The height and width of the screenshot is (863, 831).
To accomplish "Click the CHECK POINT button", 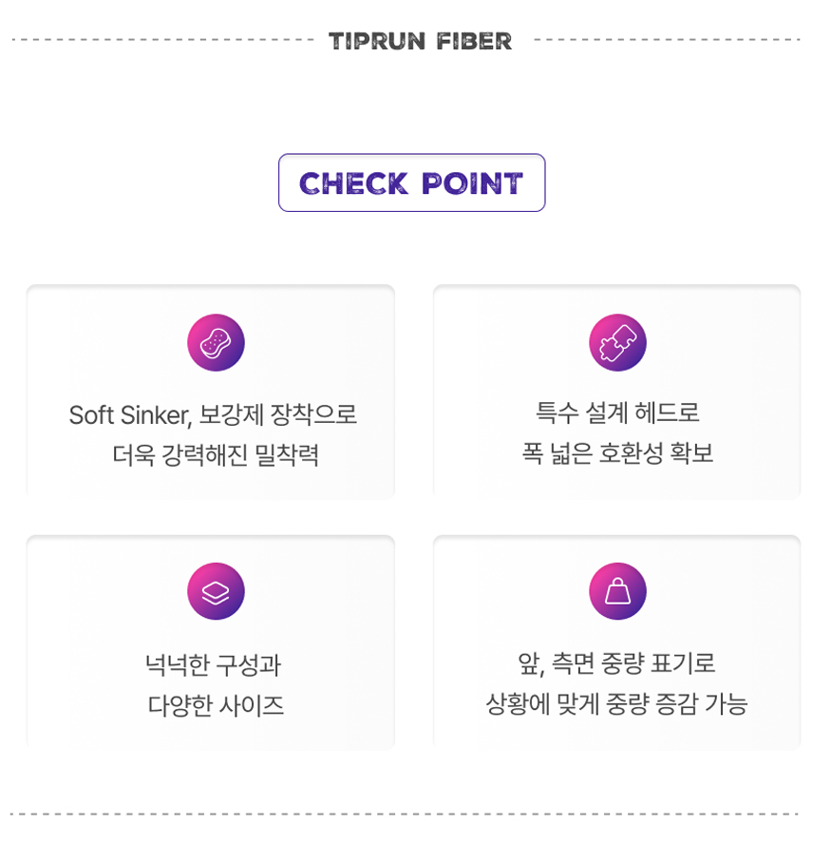I will pos(411,182).
